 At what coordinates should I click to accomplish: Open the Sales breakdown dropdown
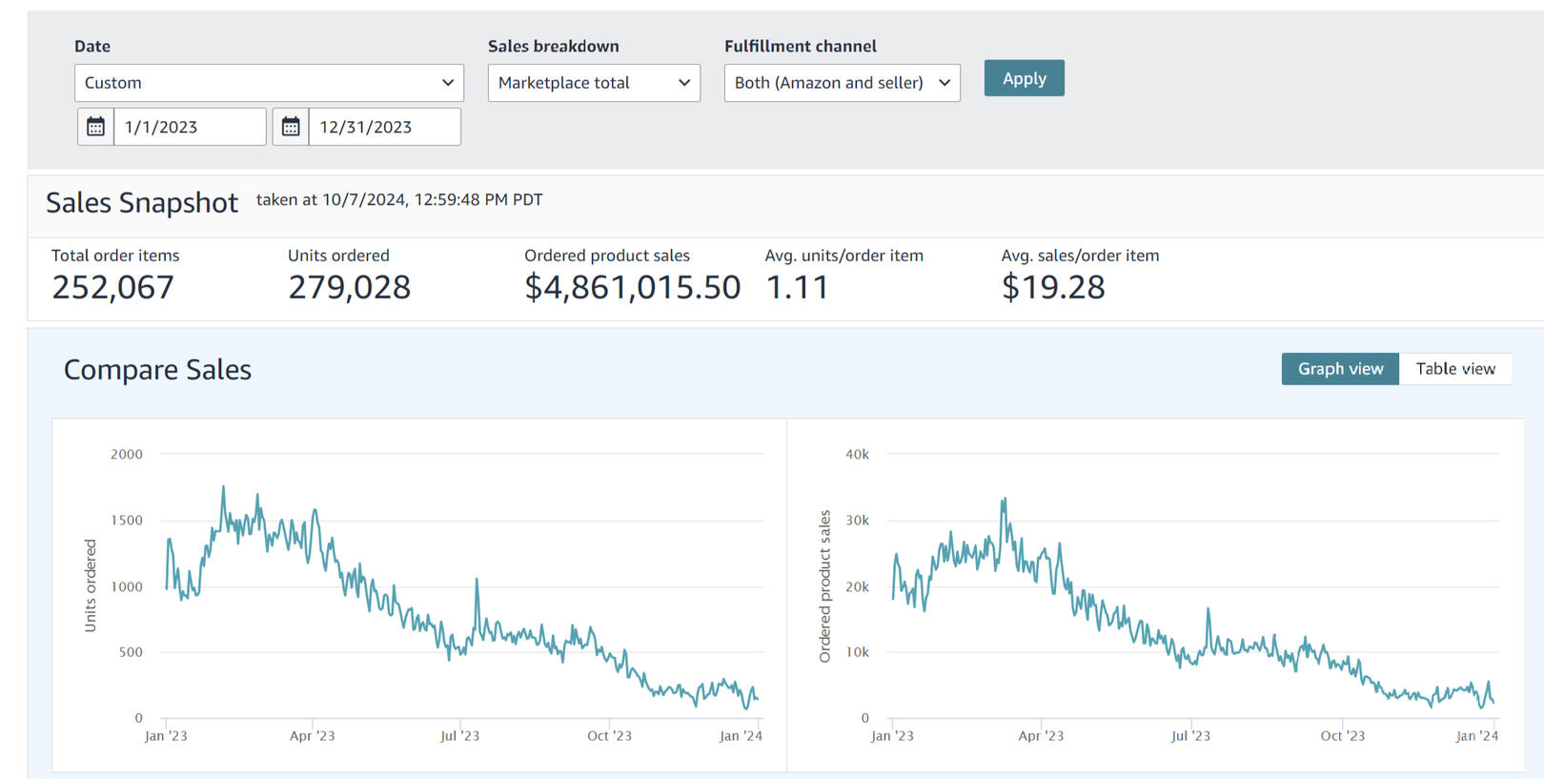593,83
